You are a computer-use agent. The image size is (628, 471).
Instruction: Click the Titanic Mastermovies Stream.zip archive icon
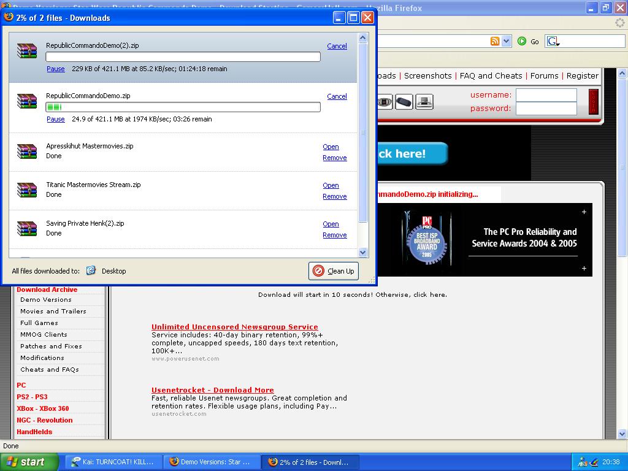pyautogui.click(x=27, y=190)
